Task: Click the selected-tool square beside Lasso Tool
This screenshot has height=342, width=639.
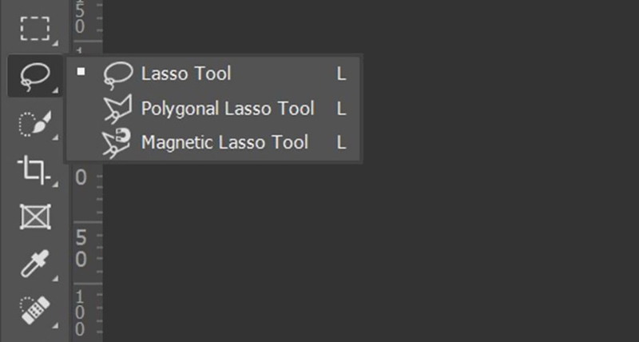Action: point(81,72)
